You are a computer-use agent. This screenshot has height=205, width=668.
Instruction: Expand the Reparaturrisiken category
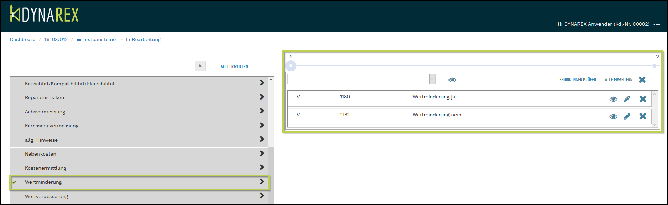(x=261, y=97)
